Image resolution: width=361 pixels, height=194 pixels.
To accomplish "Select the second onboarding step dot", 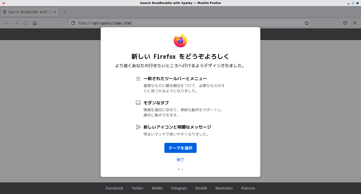I will (182, 169).
